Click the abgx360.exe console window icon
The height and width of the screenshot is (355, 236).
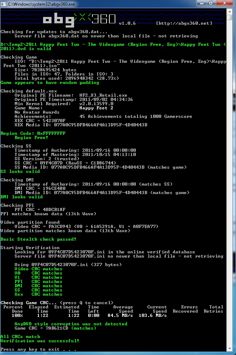pyautogui.click(x=4, y=4)
